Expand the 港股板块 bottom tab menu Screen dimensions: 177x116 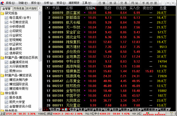(150, 109)
